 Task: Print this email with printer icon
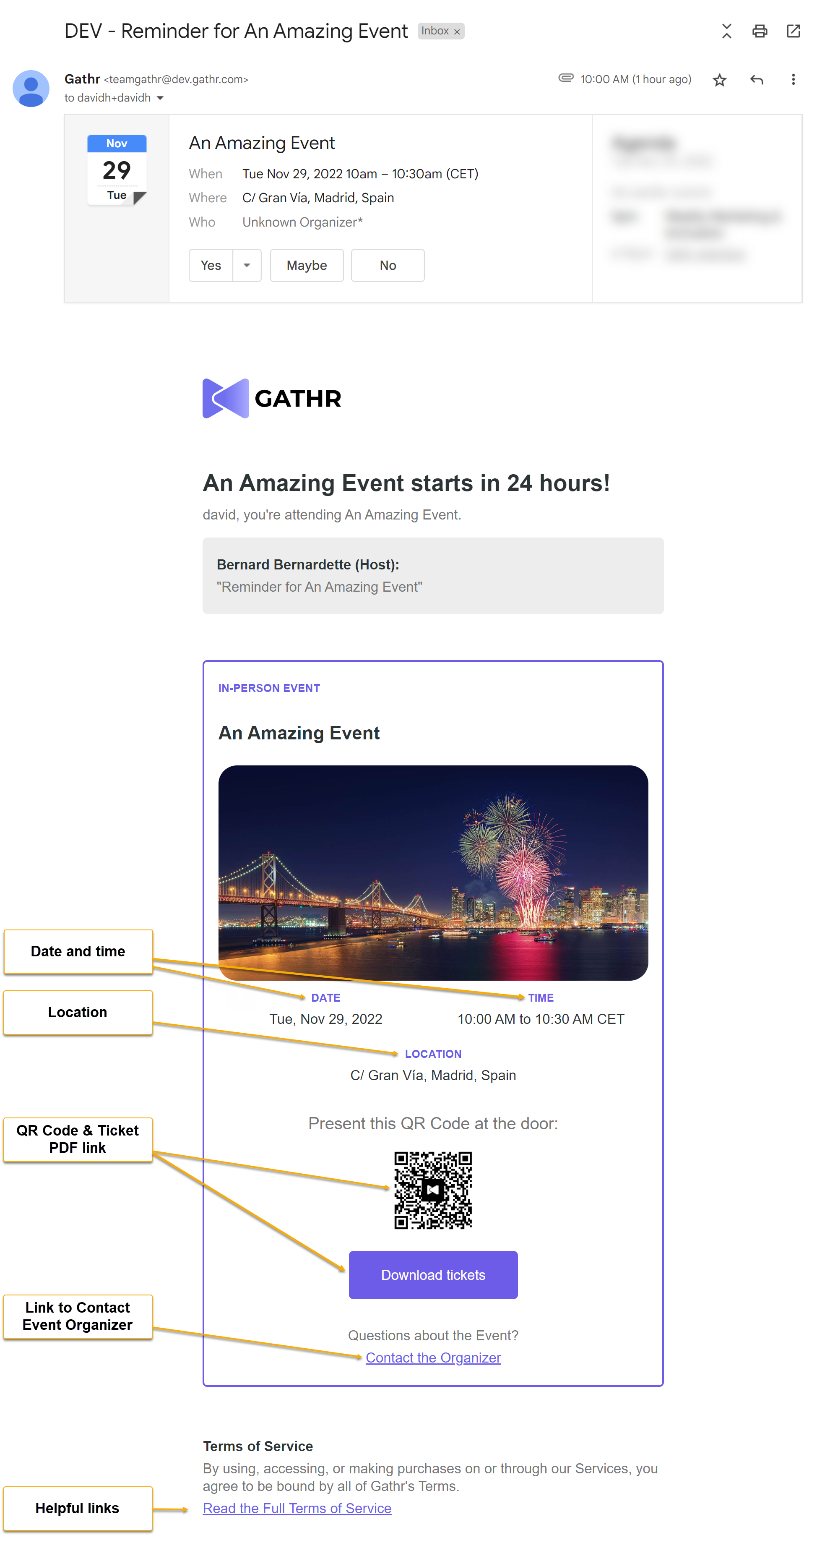[759, 31]
